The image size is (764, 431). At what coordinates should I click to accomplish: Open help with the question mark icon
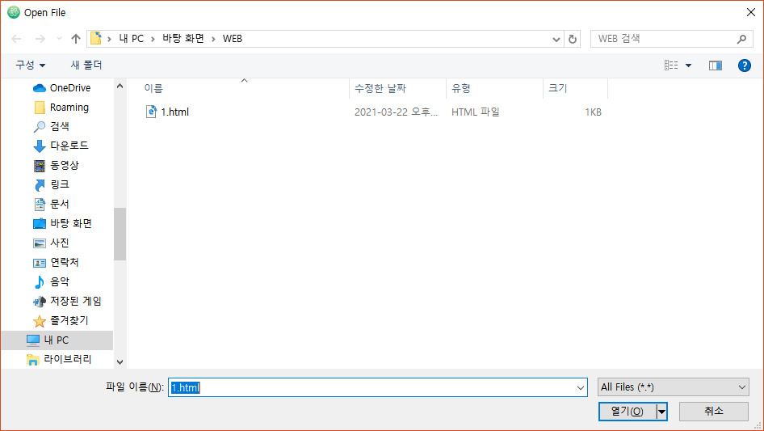[x=744, y=65]
